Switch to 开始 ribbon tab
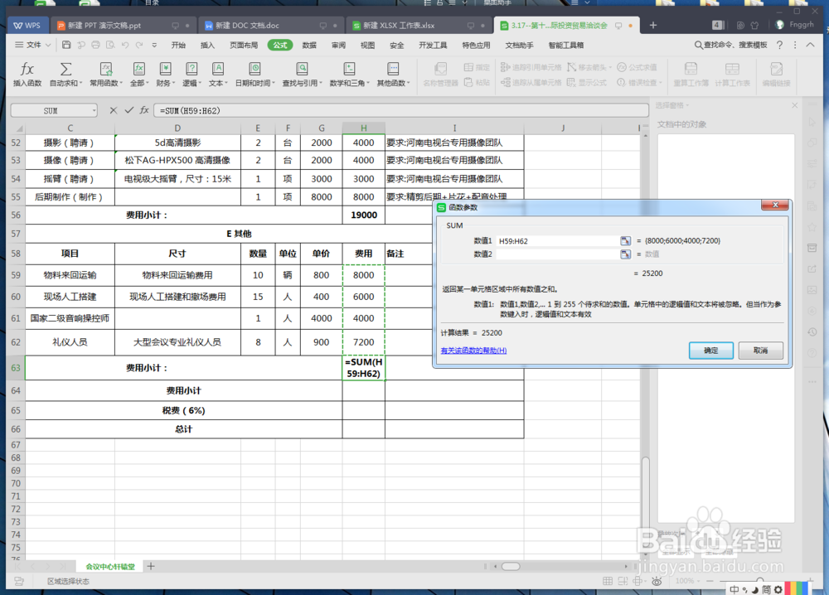Image resolution: width=829 pixels, height=595 pixels. coord(178,46)
